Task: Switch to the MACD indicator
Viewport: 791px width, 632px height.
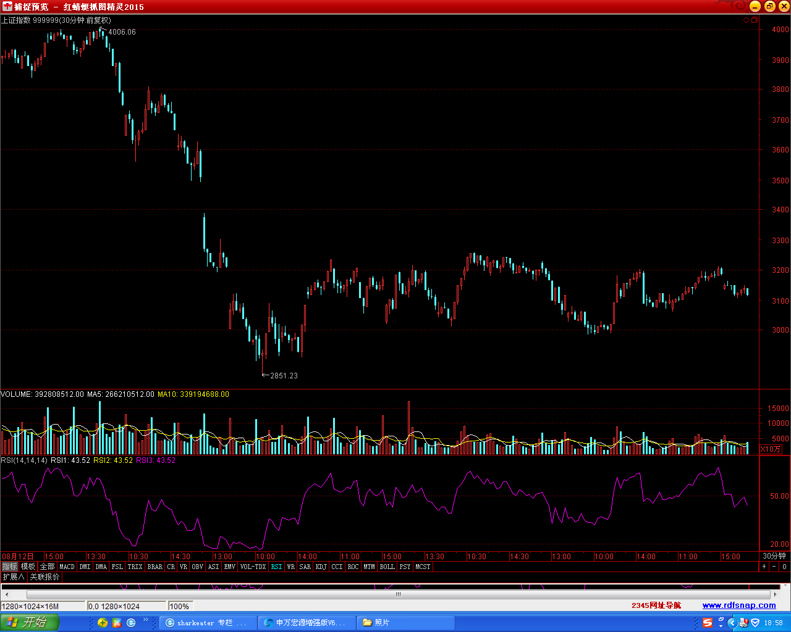Action: pyautogui.click(x=67, y=567)
